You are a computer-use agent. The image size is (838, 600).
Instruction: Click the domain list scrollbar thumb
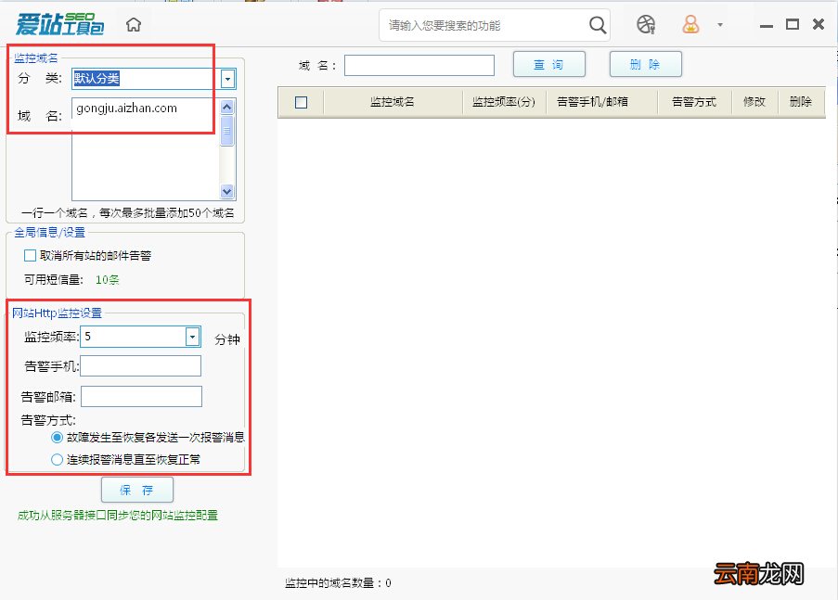click(x=227, y=131)
